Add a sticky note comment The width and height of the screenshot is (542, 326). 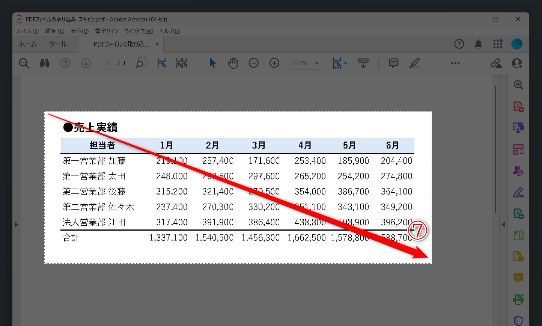(x=394, y=63)
